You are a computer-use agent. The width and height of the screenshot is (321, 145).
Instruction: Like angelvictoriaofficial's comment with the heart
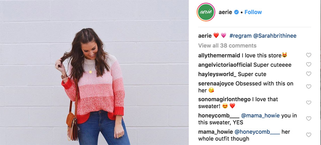tap(308, 64)
